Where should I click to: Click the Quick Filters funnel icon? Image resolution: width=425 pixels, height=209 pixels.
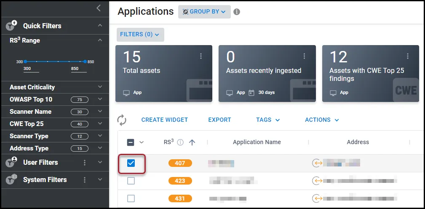pyautogui.click(x=11, y=25)
